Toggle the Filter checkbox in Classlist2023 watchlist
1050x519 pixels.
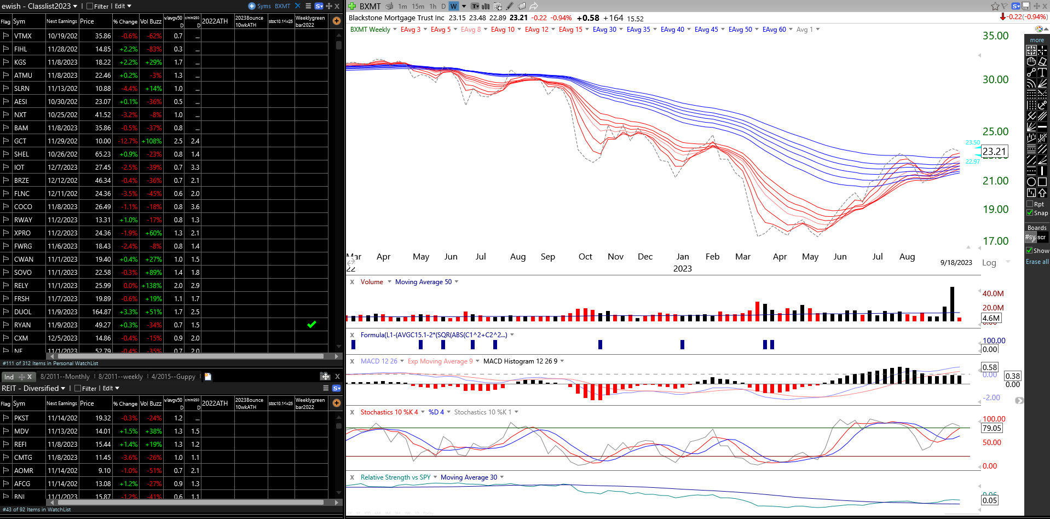tap(90, 6)
